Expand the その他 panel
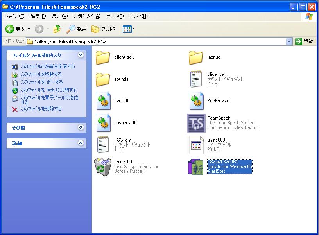Viewport: 319px width, 235px height. tap(81, 127)
